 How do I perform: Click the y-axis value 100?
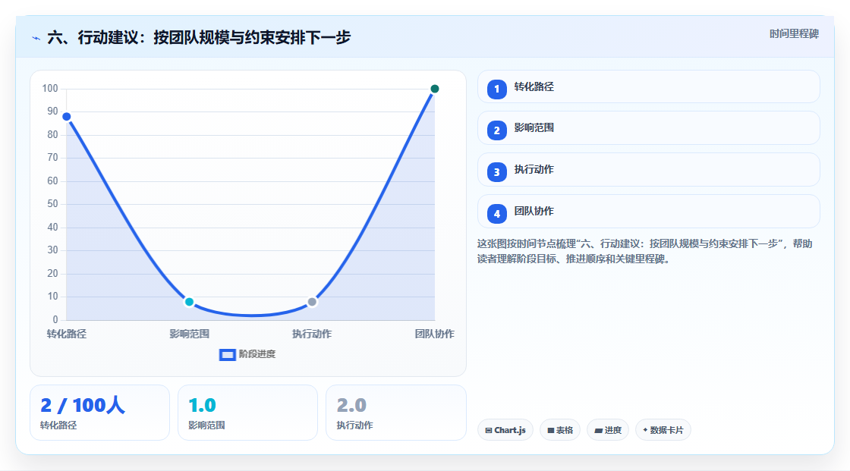50,88
